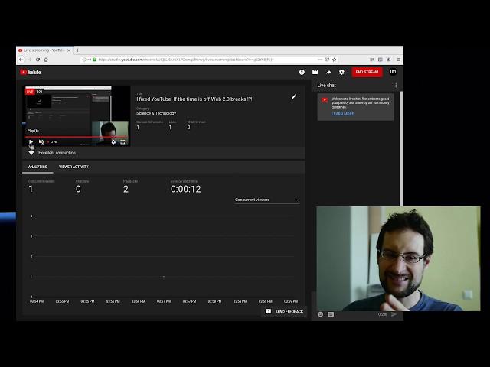The height and width of the screenshot is (367, 490).
Task: Click the LIVE indicator in player controls
Action: tap(52, 142)
